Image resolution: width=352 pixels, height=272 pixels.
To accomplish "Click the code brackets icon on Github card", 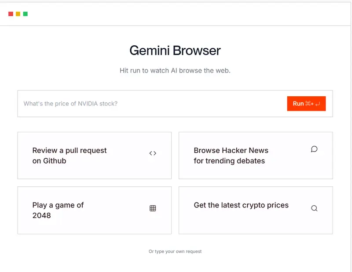I will (153, 153).
